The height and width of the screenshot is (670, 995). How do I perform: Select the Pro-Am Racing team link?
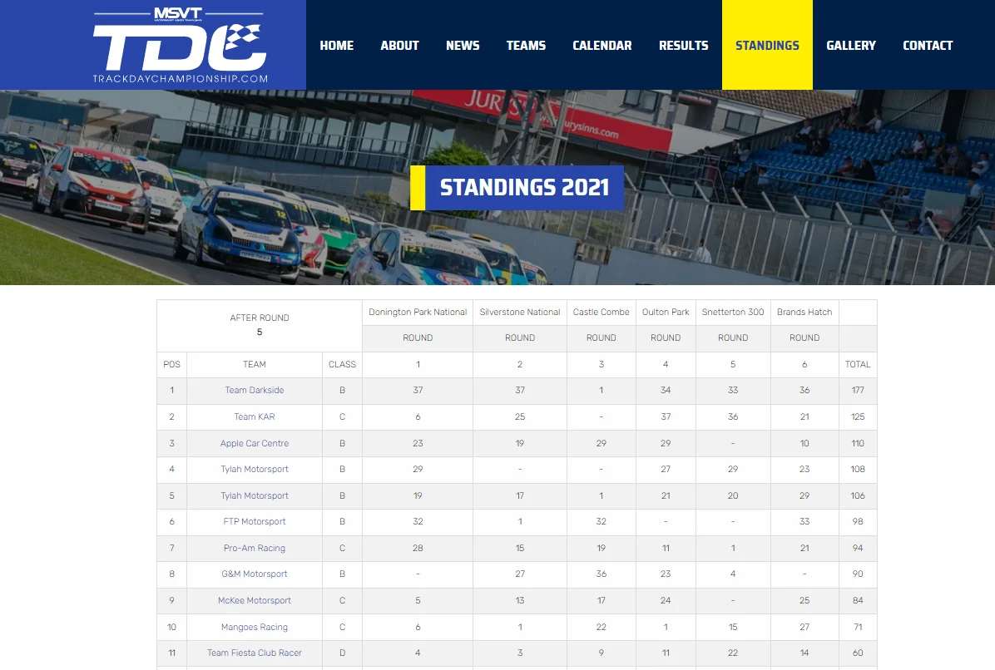tap(255, 549)
